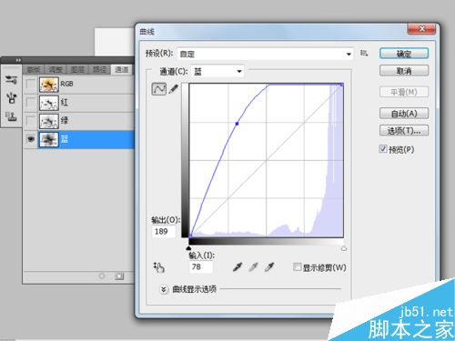Click the OK confirm button
The width and height of the screenshot is (455, 341).
404,54
